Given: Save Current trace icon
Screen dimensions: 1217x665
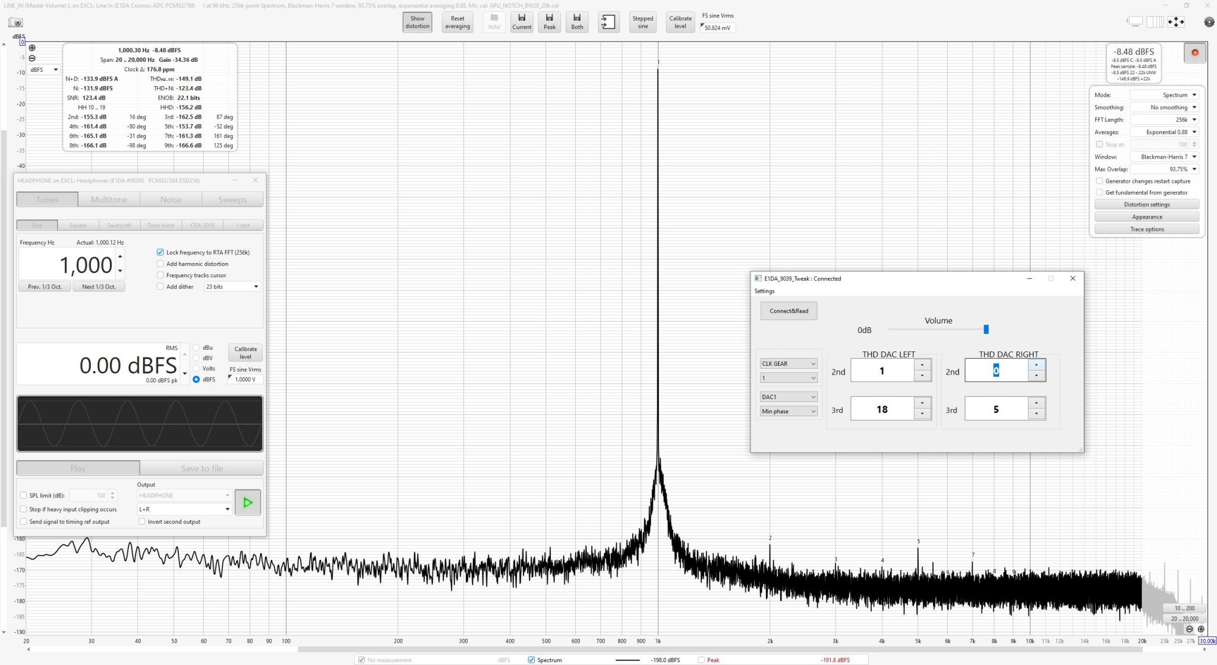Looking at the screenshot, I should (x=522, y=23).
